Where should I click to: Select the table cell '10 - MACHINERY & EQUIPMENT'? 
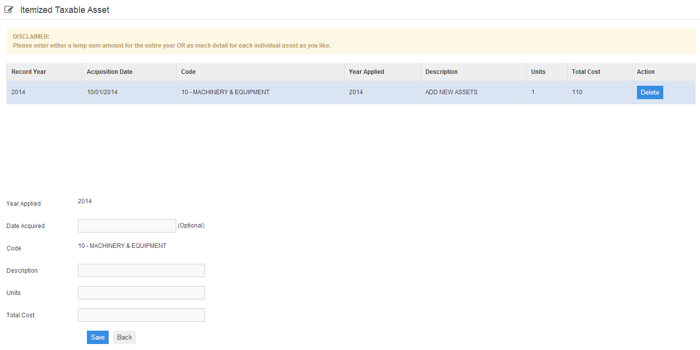click(x=260, y=92)
